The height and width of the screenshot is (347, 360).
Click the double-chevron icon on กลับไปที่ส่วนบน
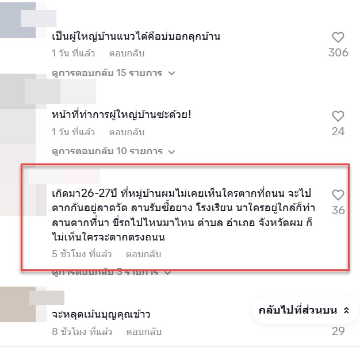(x=346, y=310)
